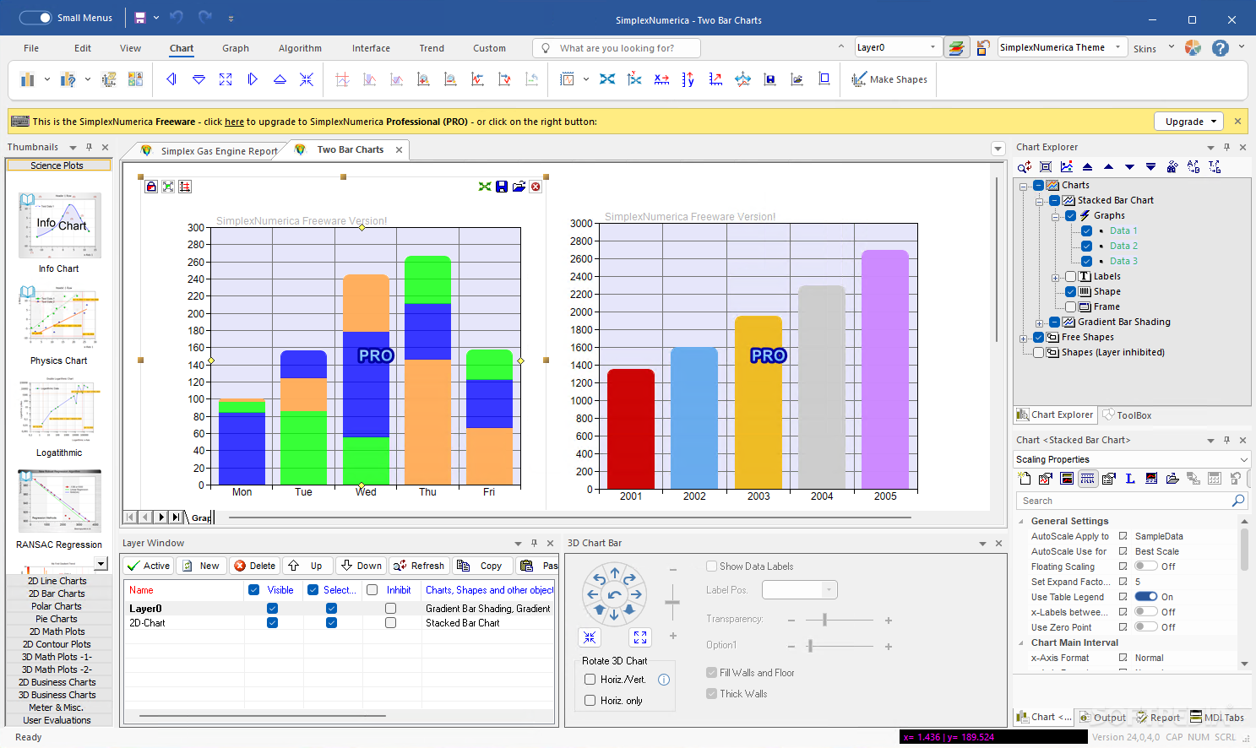
Task: Open the Scaling Properties dropdown
Action: (1243, 459)
